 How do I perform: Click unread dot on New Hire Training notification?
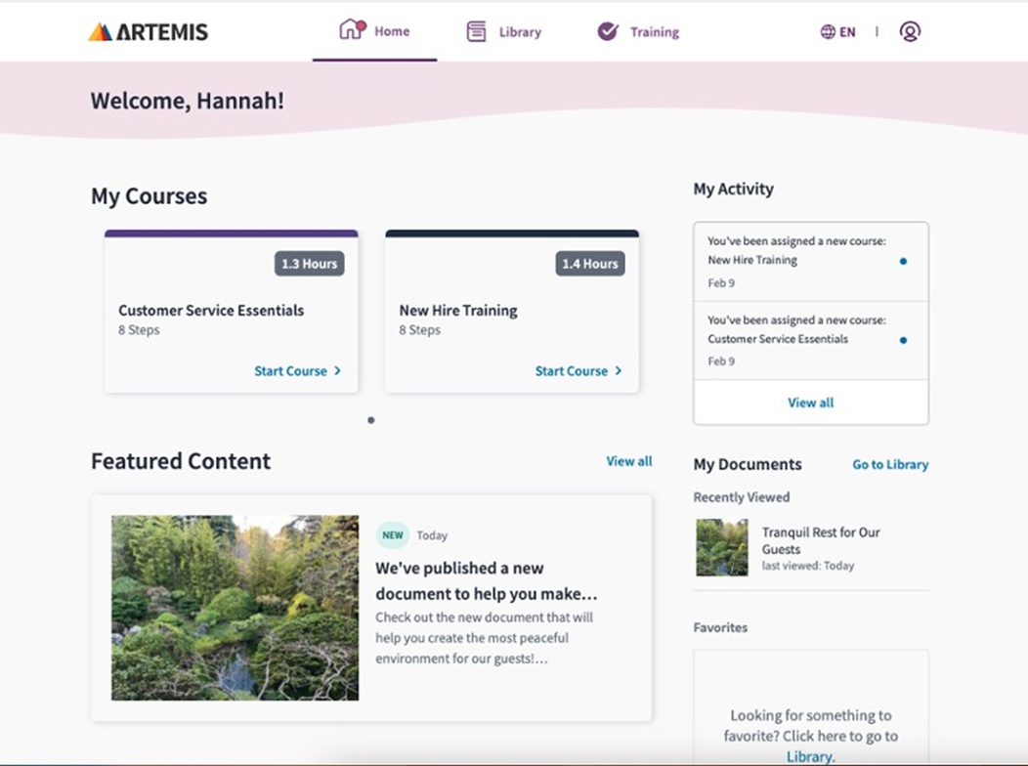click(903, 261)
